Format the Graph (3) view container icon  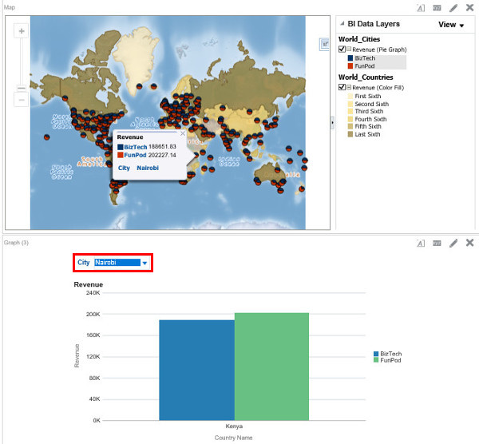[x=421, y=243]
